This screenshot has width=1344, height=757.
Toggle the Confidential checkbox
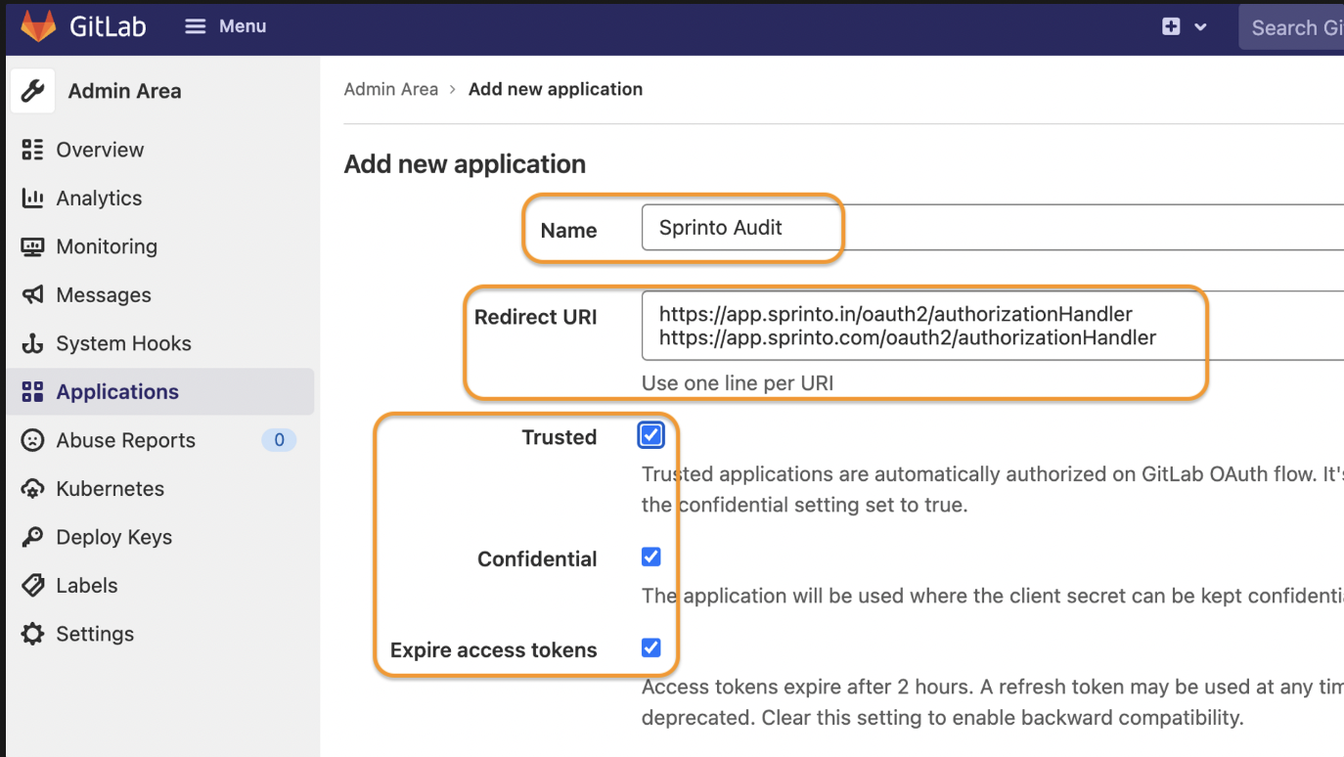tap(650, 557)
